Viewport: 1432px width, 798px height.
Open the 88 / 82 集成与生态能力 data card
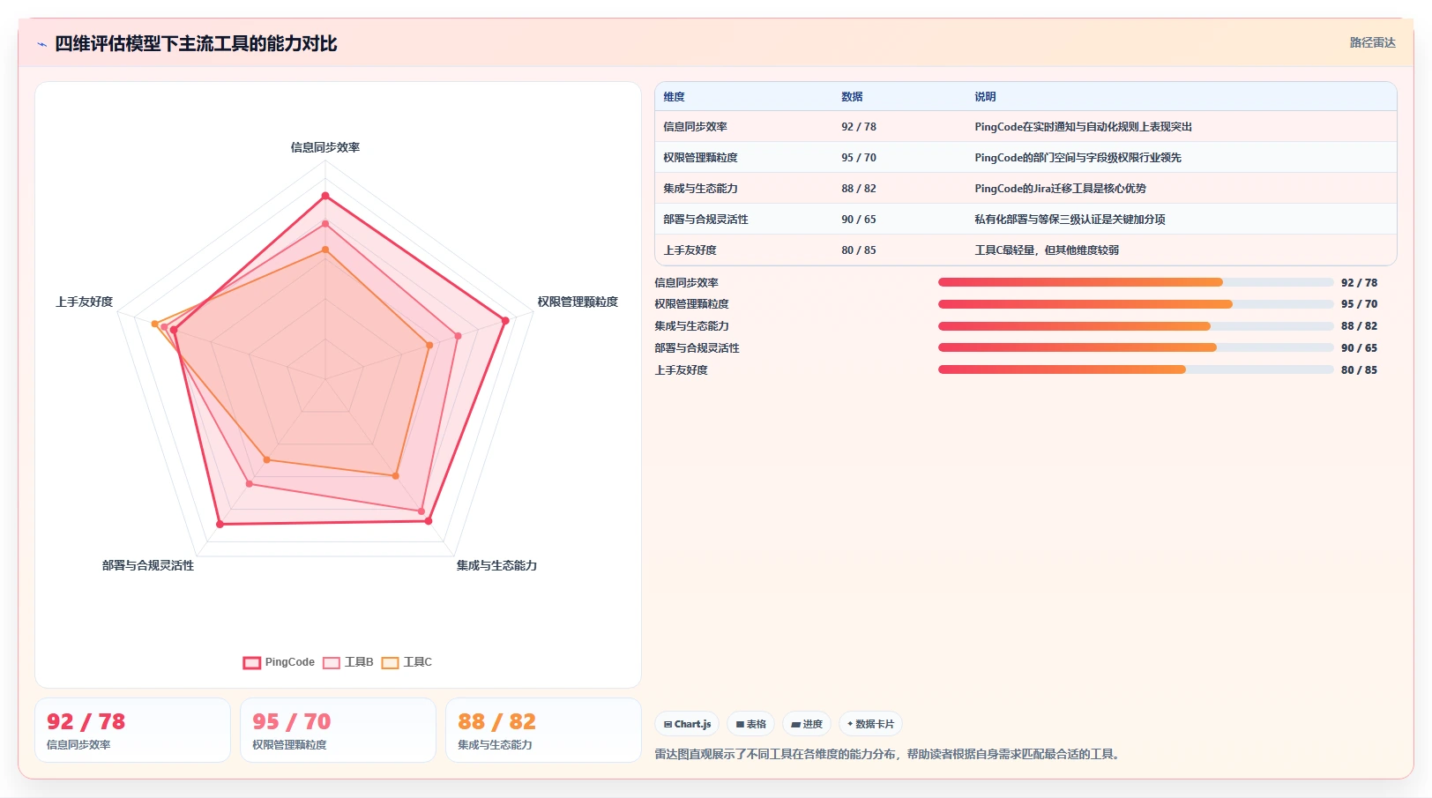543,730
